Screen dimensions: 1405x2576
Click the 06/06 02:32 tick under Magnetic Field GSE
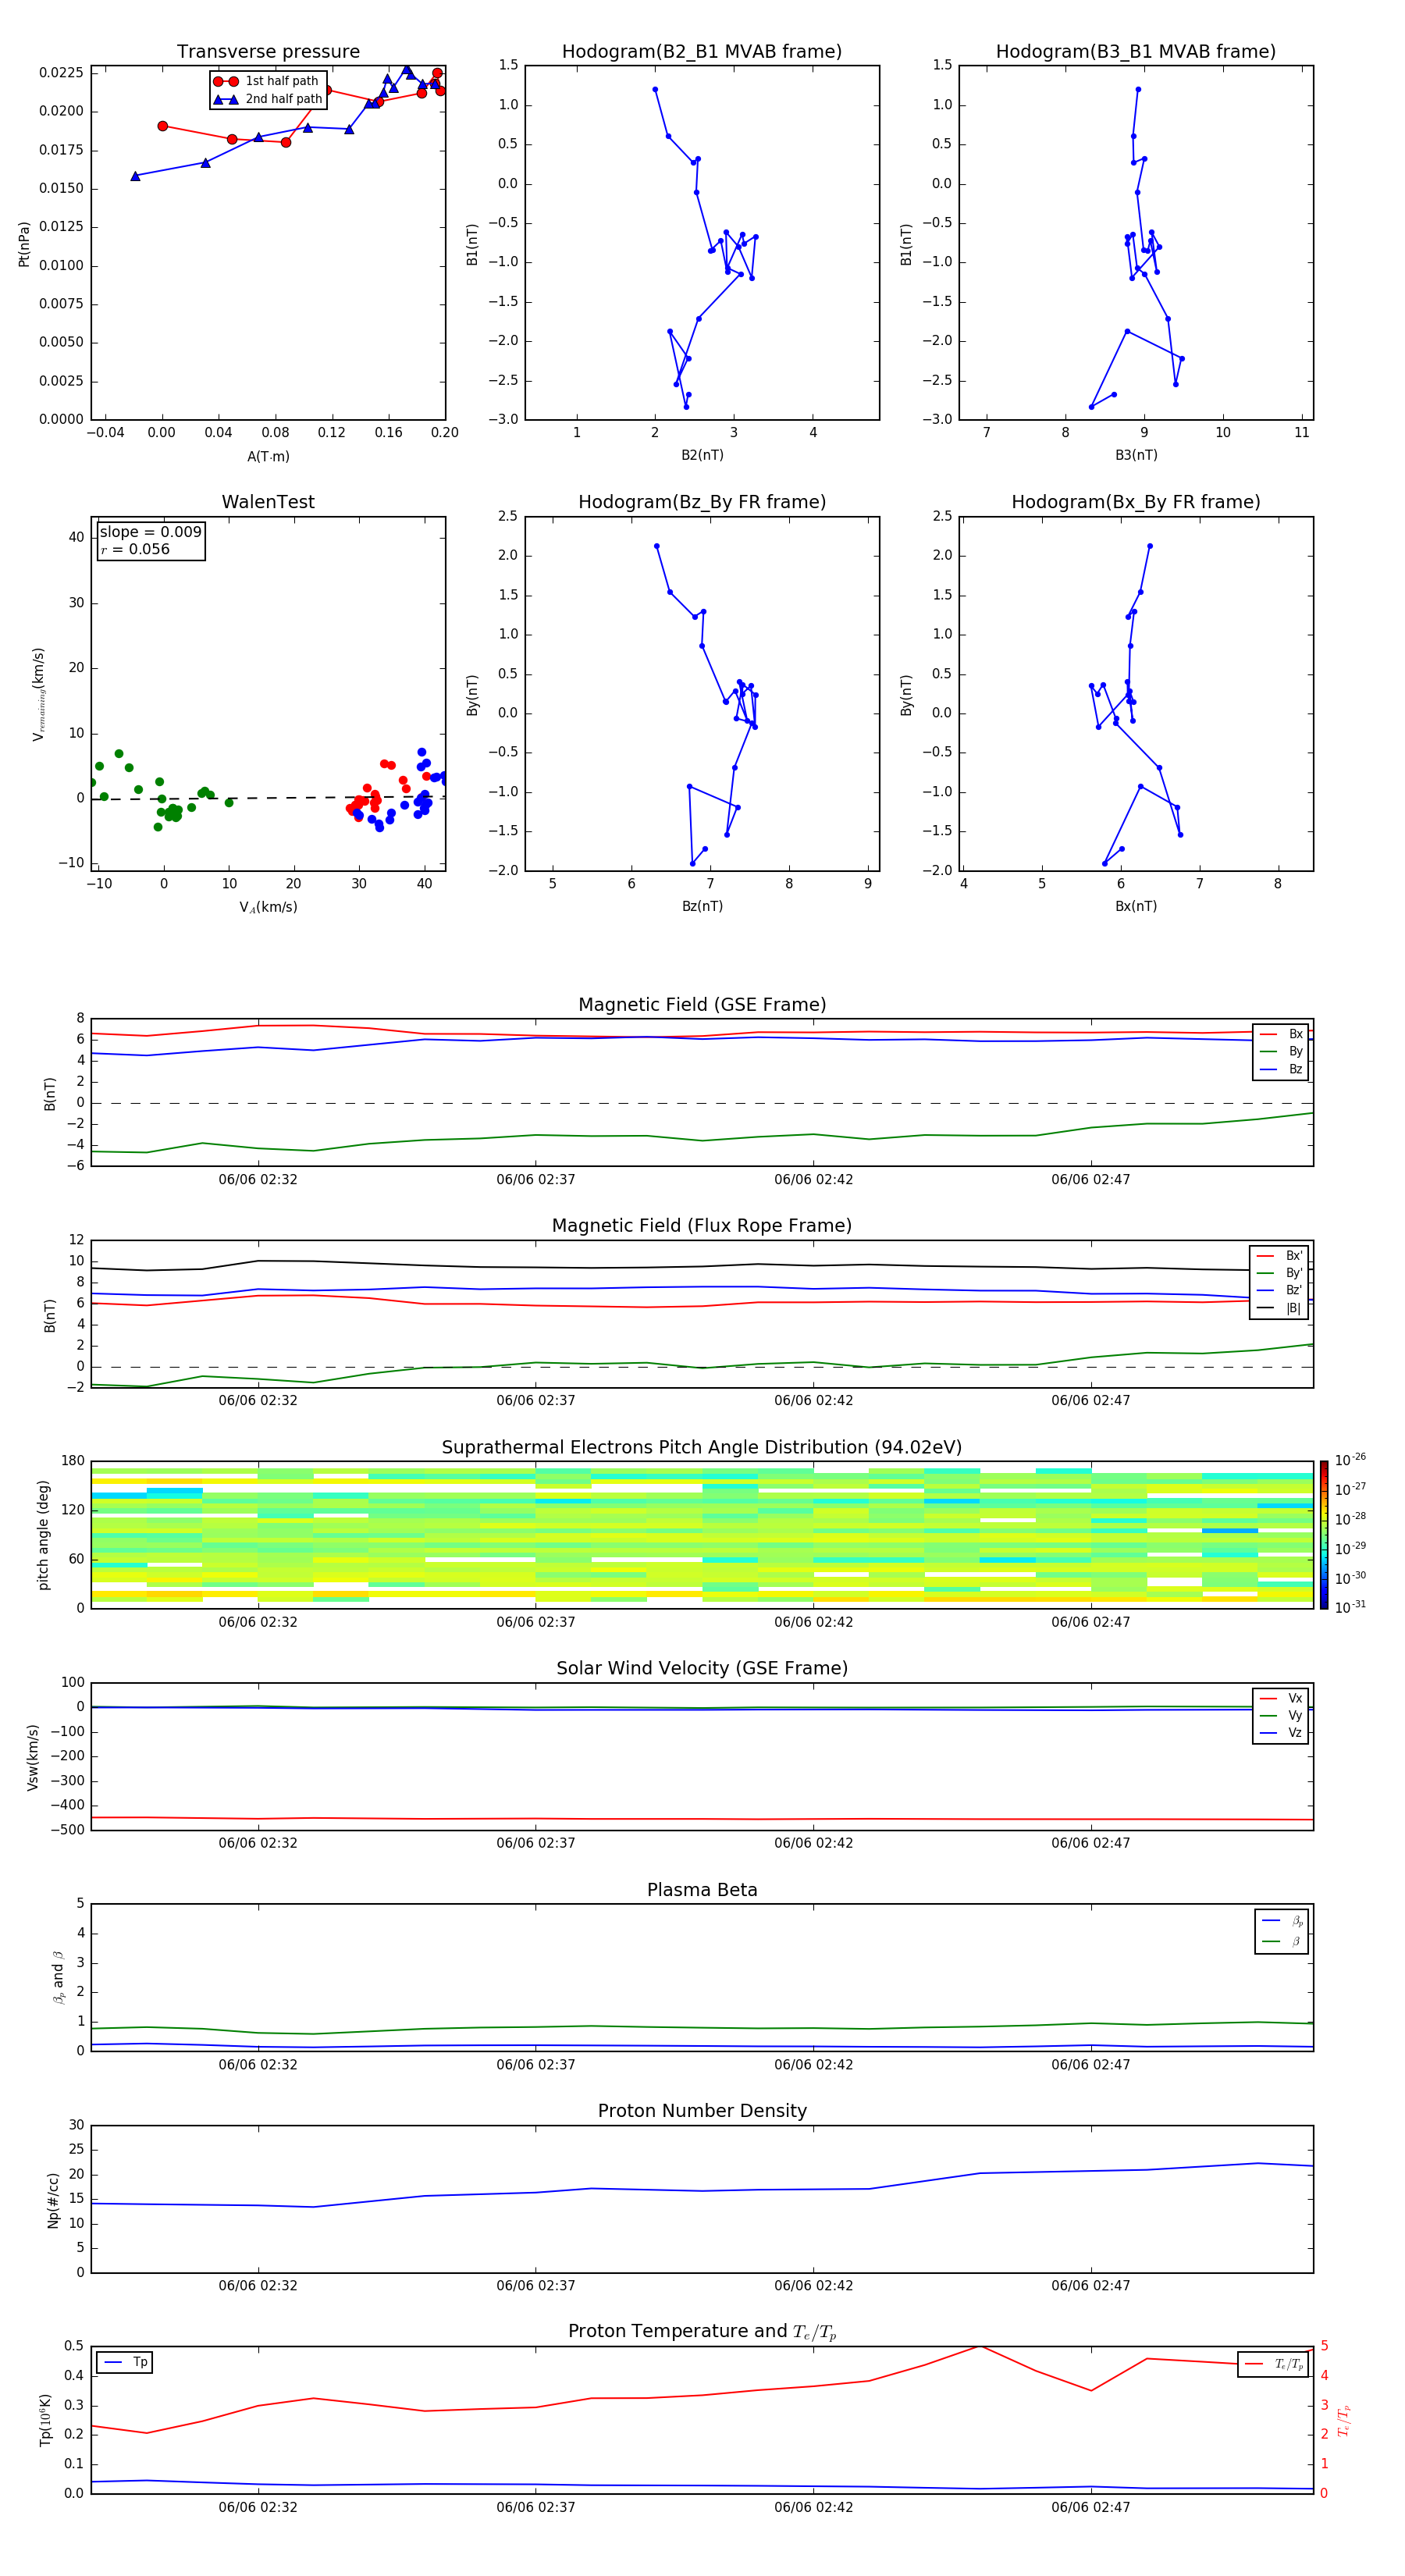click(258, 1180)
